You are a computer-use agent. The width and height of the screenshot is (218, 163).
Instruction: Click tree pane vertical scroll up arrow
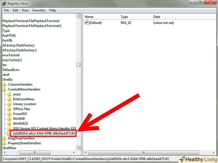[79, 16]
